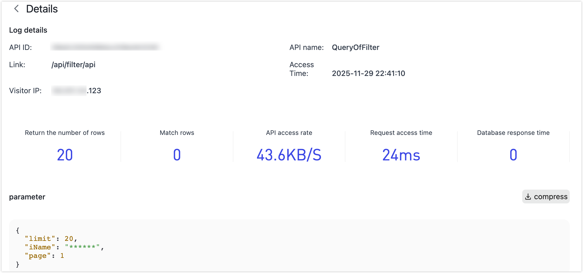Click the Log details heading
The height and width of the screenshot is (273, 583).
tap(28, 30)
